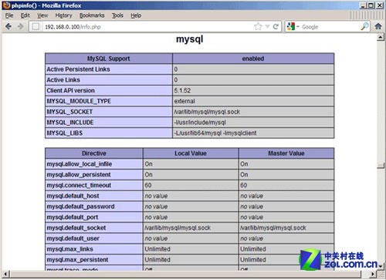Click the mysql.default_socket directive

[x=76, y=228]
